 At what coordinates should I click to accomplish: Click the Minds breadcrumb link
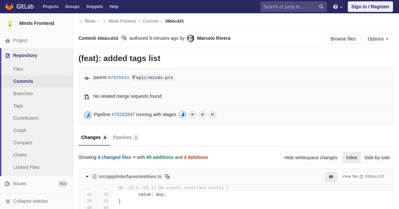90,21
